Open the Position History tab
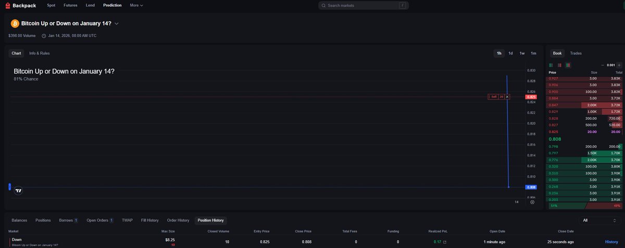The height and width of the screenshot is (248, 625). 211,220
